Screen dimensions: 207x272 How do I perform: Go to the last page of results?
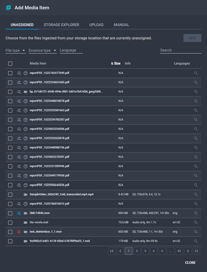tap(196, 251)
